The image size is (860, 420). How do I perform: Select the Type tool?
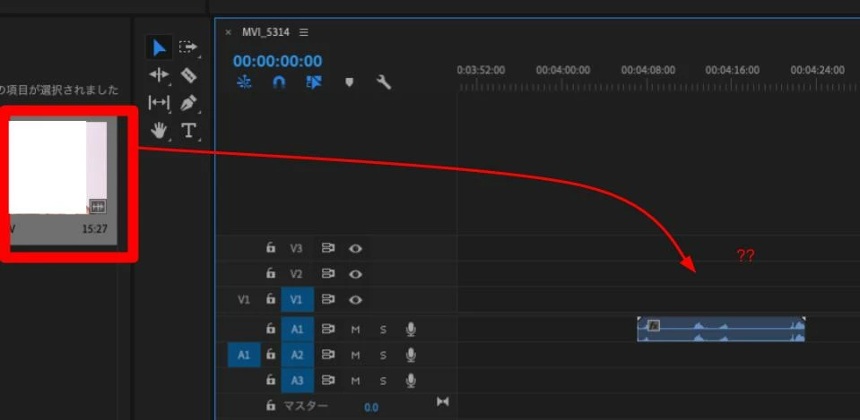(188, 131)
